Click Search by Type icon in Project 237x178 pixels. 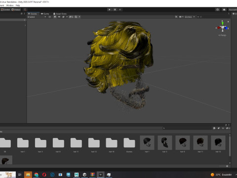click(x=214, y=128)
